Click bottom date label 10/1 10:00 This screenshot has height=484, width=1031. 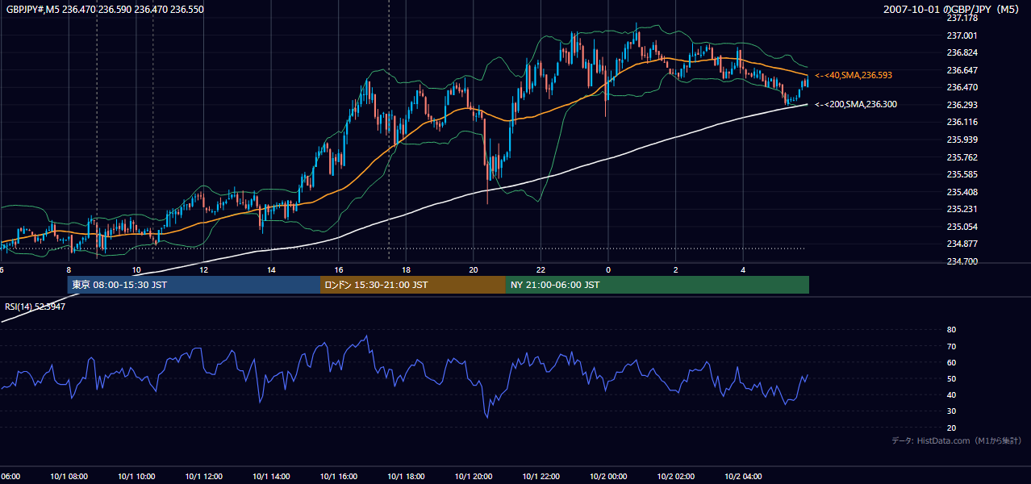pyautogui.click(x=136, y=476)
